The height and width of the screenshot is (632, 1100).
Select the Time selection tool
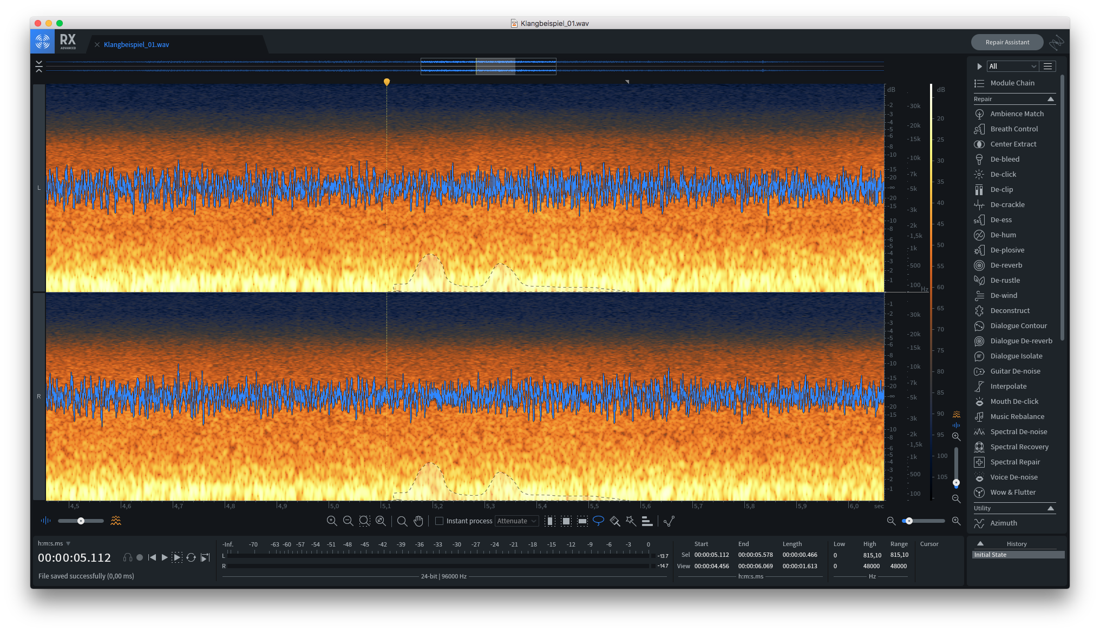550,521
